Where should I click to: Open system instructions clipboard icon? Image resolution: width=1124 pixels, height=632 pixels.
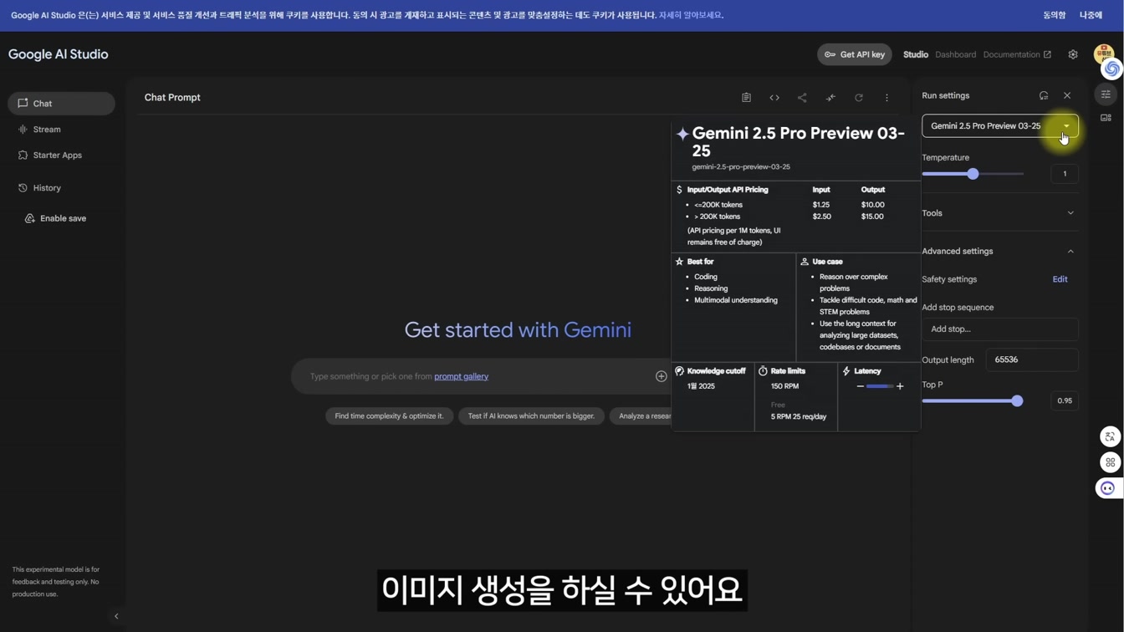[x=746, y=98]
